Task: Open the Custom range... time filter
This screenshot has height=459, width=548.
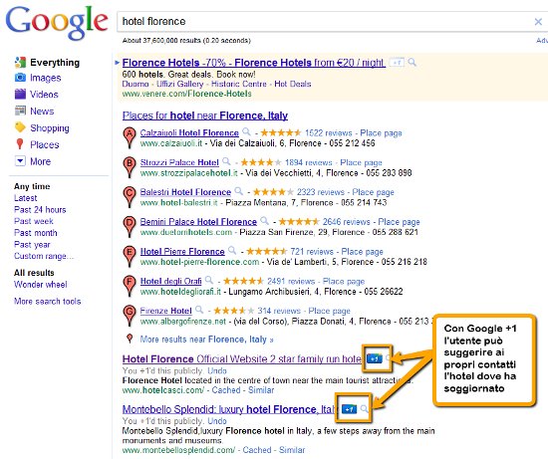Action: [44, 256]
